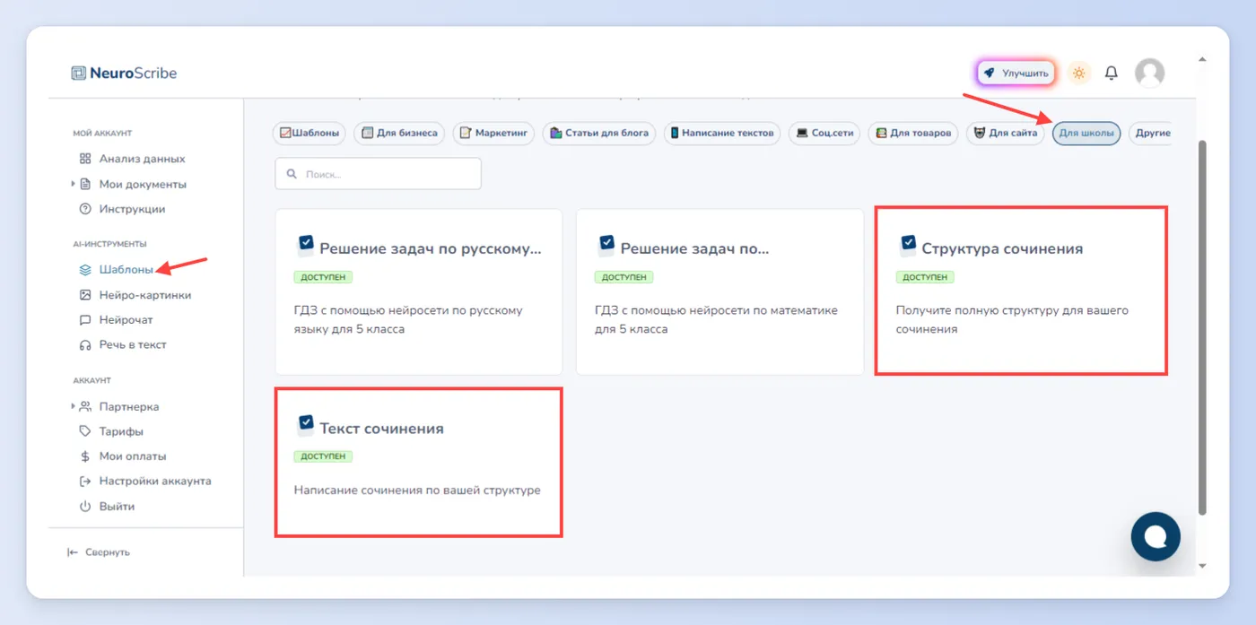
Task: Open notifications bell icon
Action: (x=1112, y=73)
